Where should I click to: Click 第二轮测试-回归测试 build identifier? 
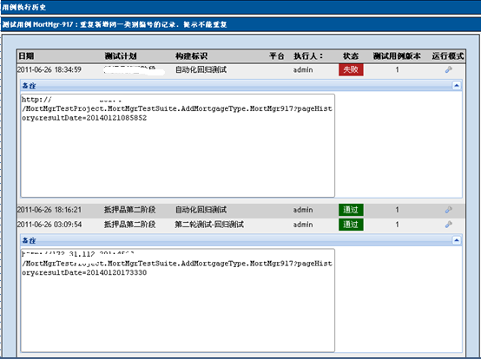[209, 225]
